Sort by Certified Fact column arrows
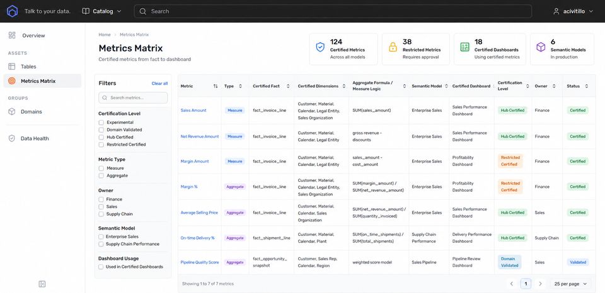Viewport: 605px width, 293px height. (288, 86)
